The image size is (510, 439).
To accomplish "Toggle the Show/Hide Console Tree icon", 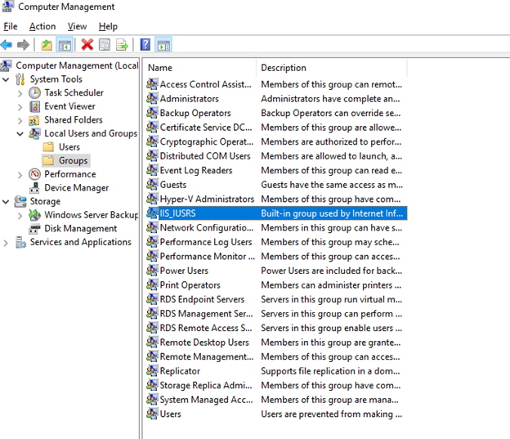I will (65, 45).
